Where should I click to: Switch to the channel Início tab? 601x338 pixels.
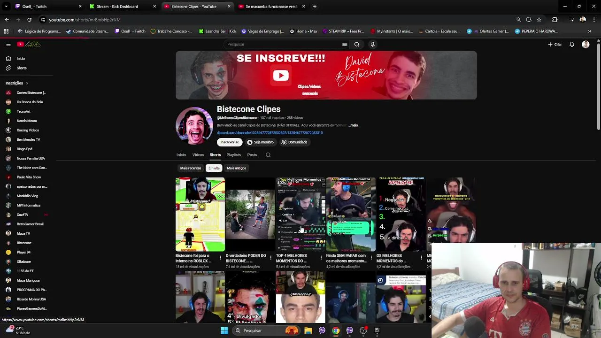(181, 155)
